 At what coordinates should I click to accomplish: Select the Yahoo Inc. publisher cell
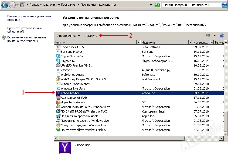click(x=149, y=93)
